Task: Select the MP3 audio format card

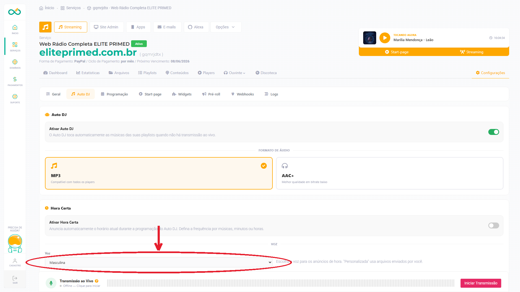Action: [159, 173]
